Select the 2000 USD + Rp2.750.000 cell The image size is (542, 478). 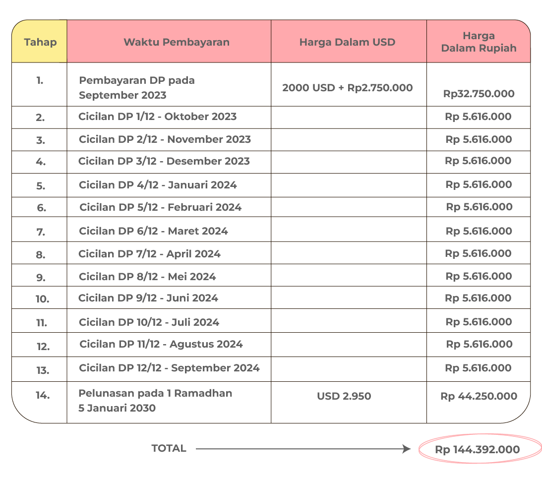pos(347,88)
